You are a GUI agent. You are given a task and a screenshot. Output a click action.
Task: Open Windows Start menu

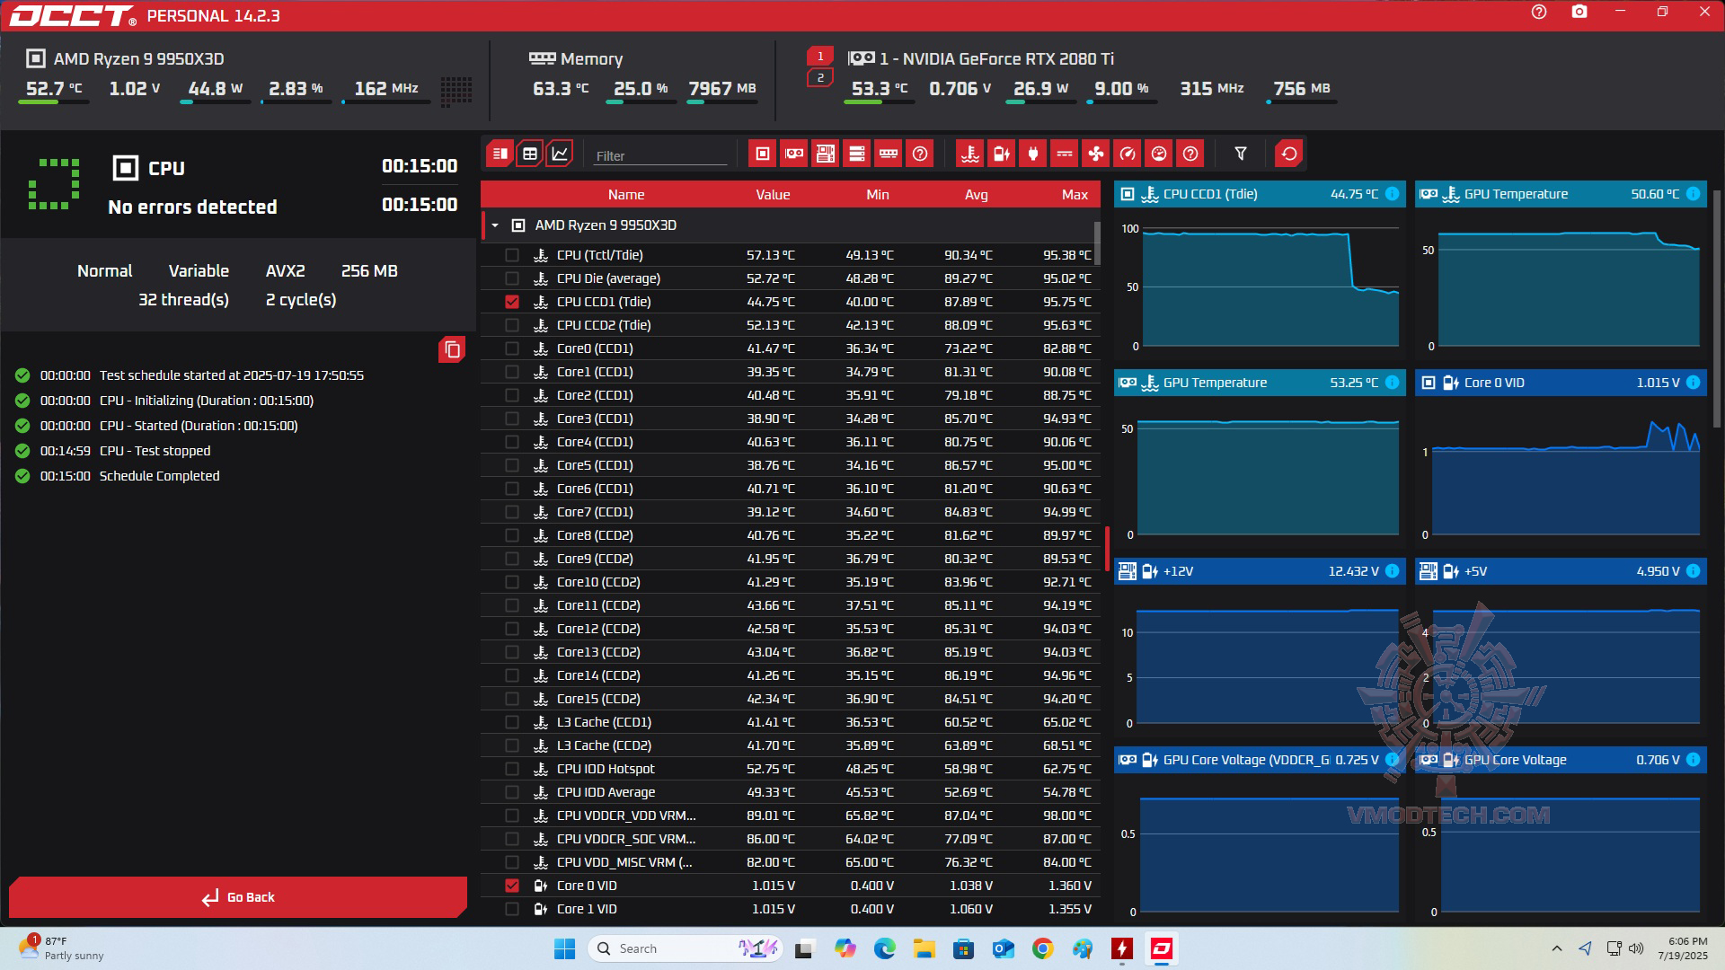point(564,948)
